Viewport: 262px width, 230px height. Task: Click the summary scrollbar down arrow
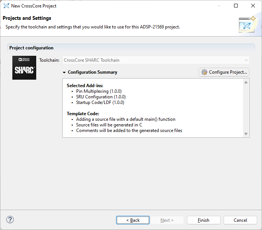point(246,134)
